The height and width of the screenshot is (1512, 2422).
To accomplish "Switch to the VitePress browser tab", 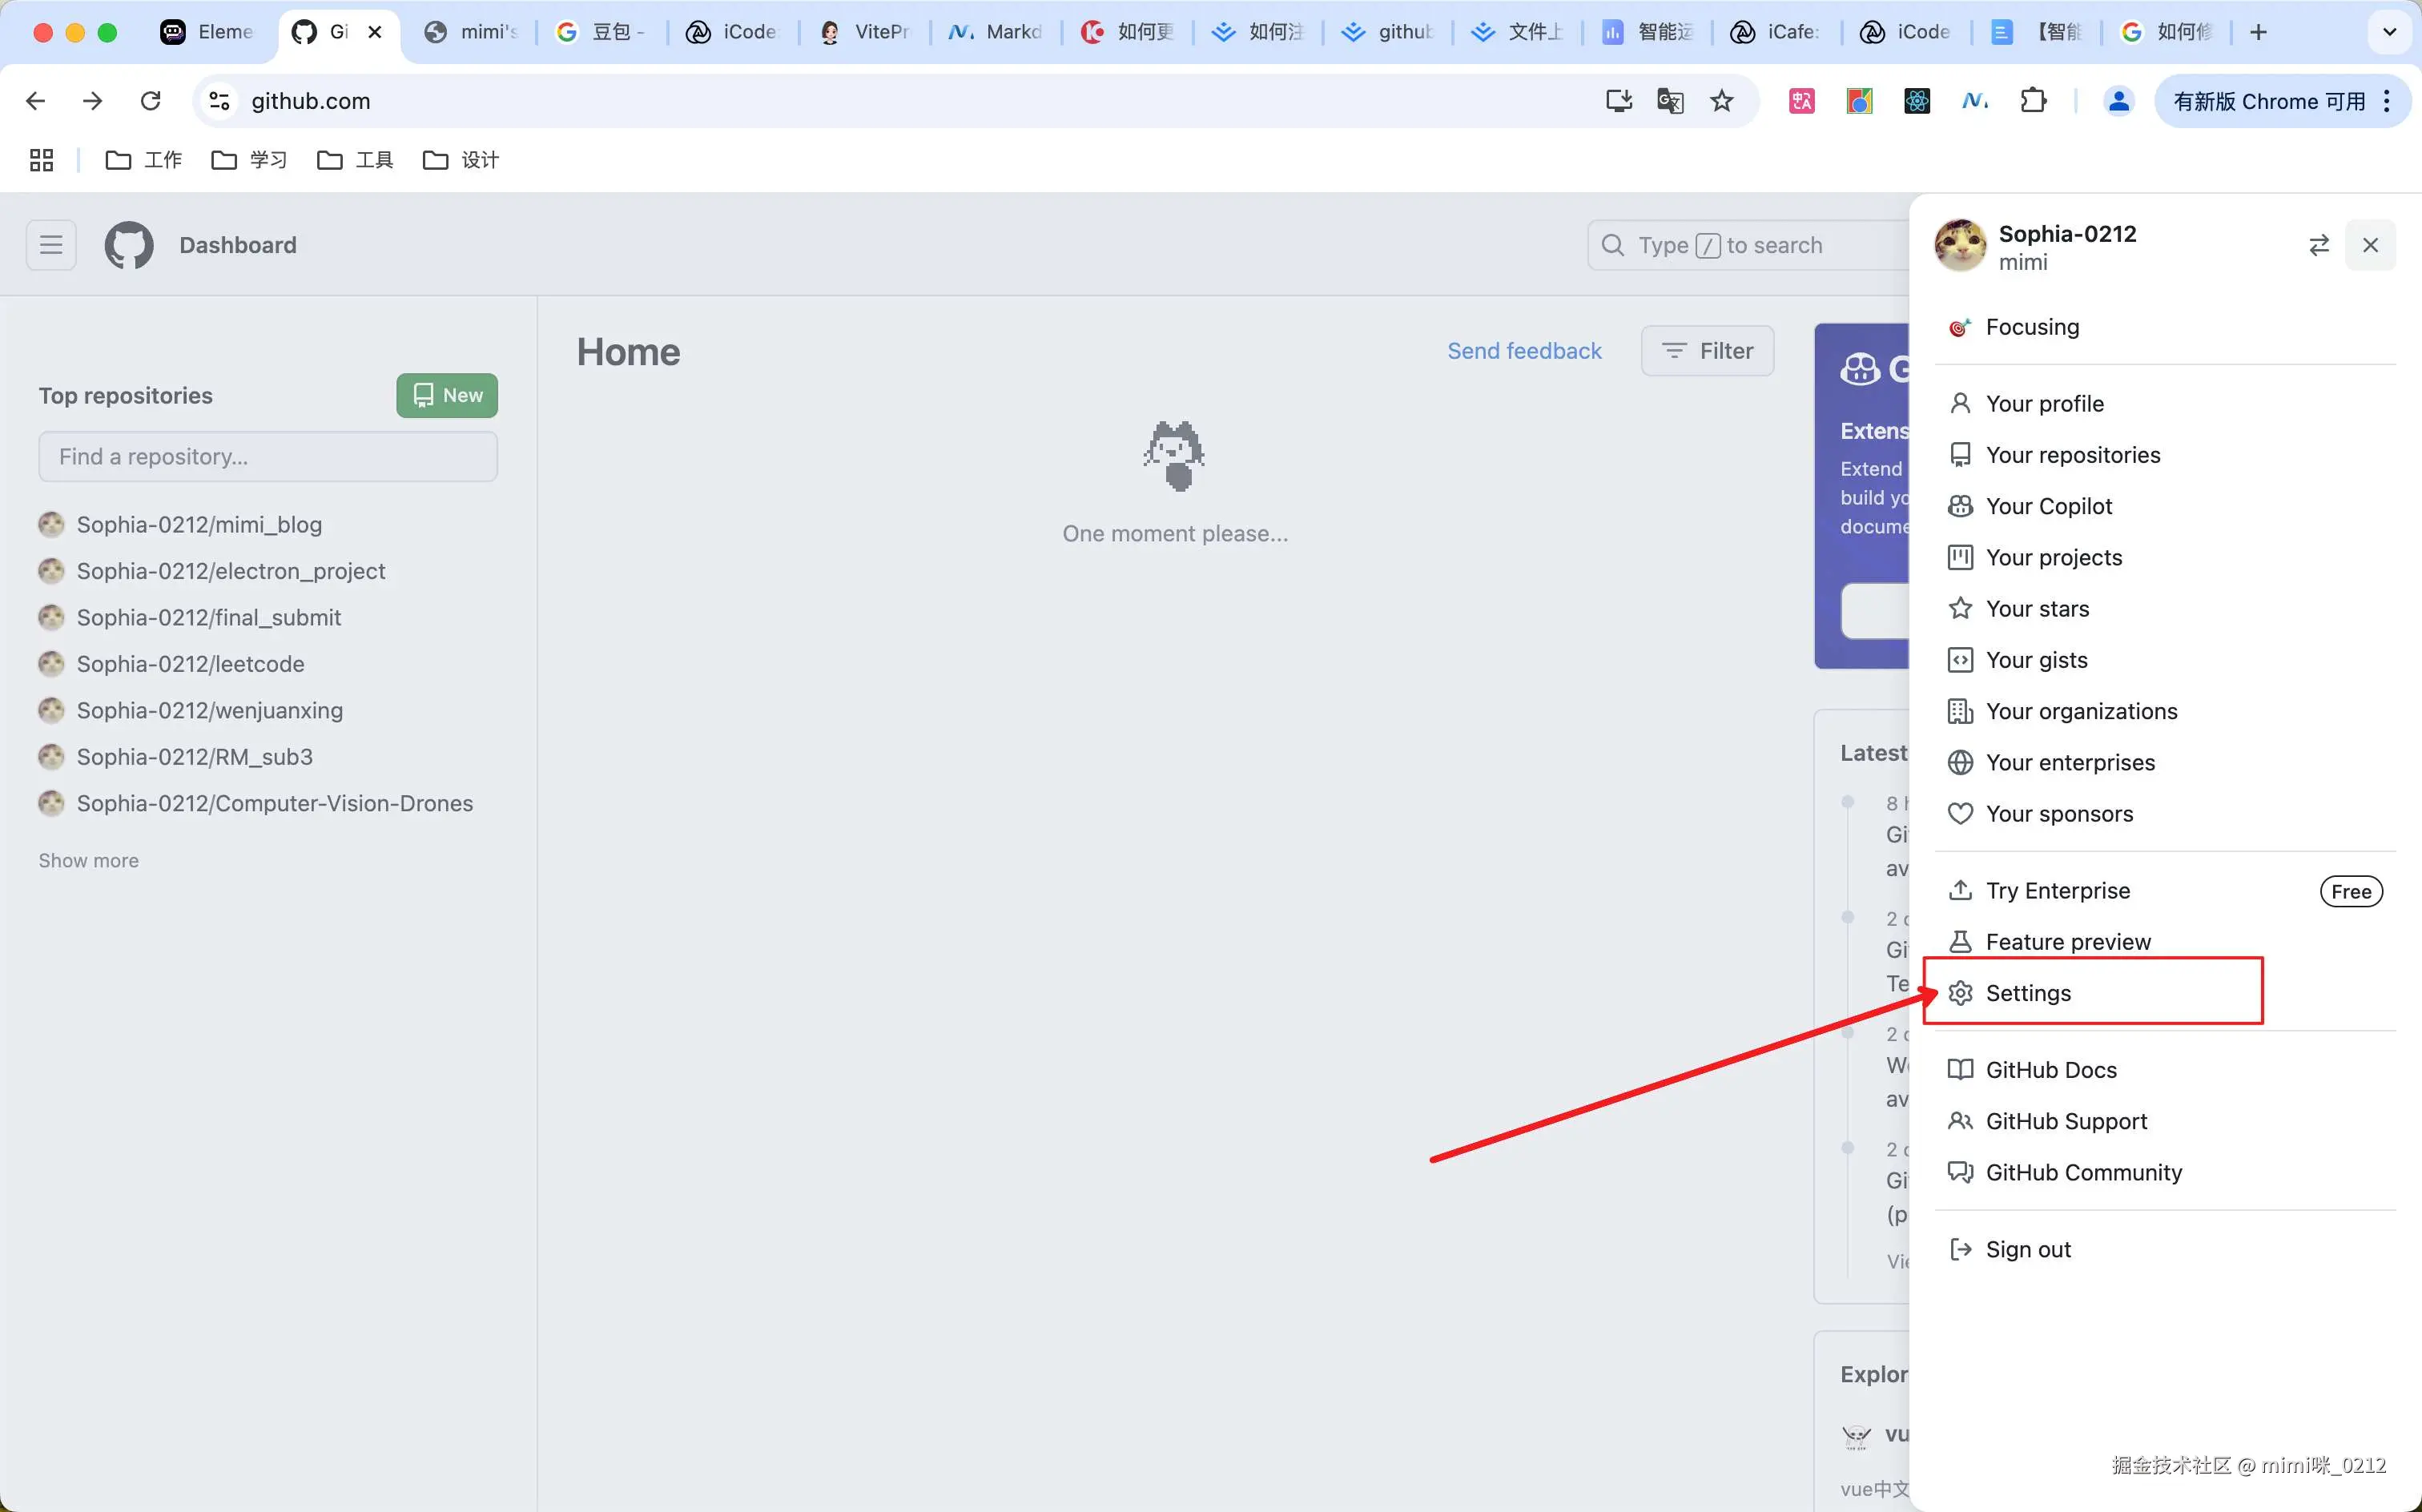I will 865,32.
